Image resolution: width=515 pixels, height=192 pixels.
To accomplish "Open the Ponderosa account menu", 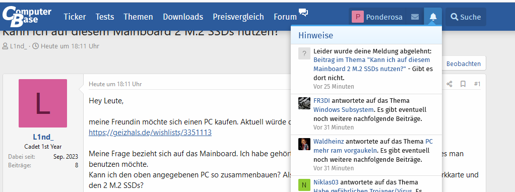I will 377,17.
